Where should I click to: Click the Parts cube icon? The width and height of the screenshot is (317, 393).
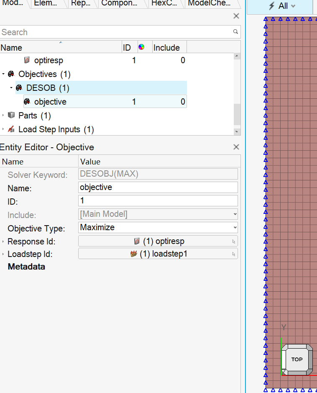point(11,115)
